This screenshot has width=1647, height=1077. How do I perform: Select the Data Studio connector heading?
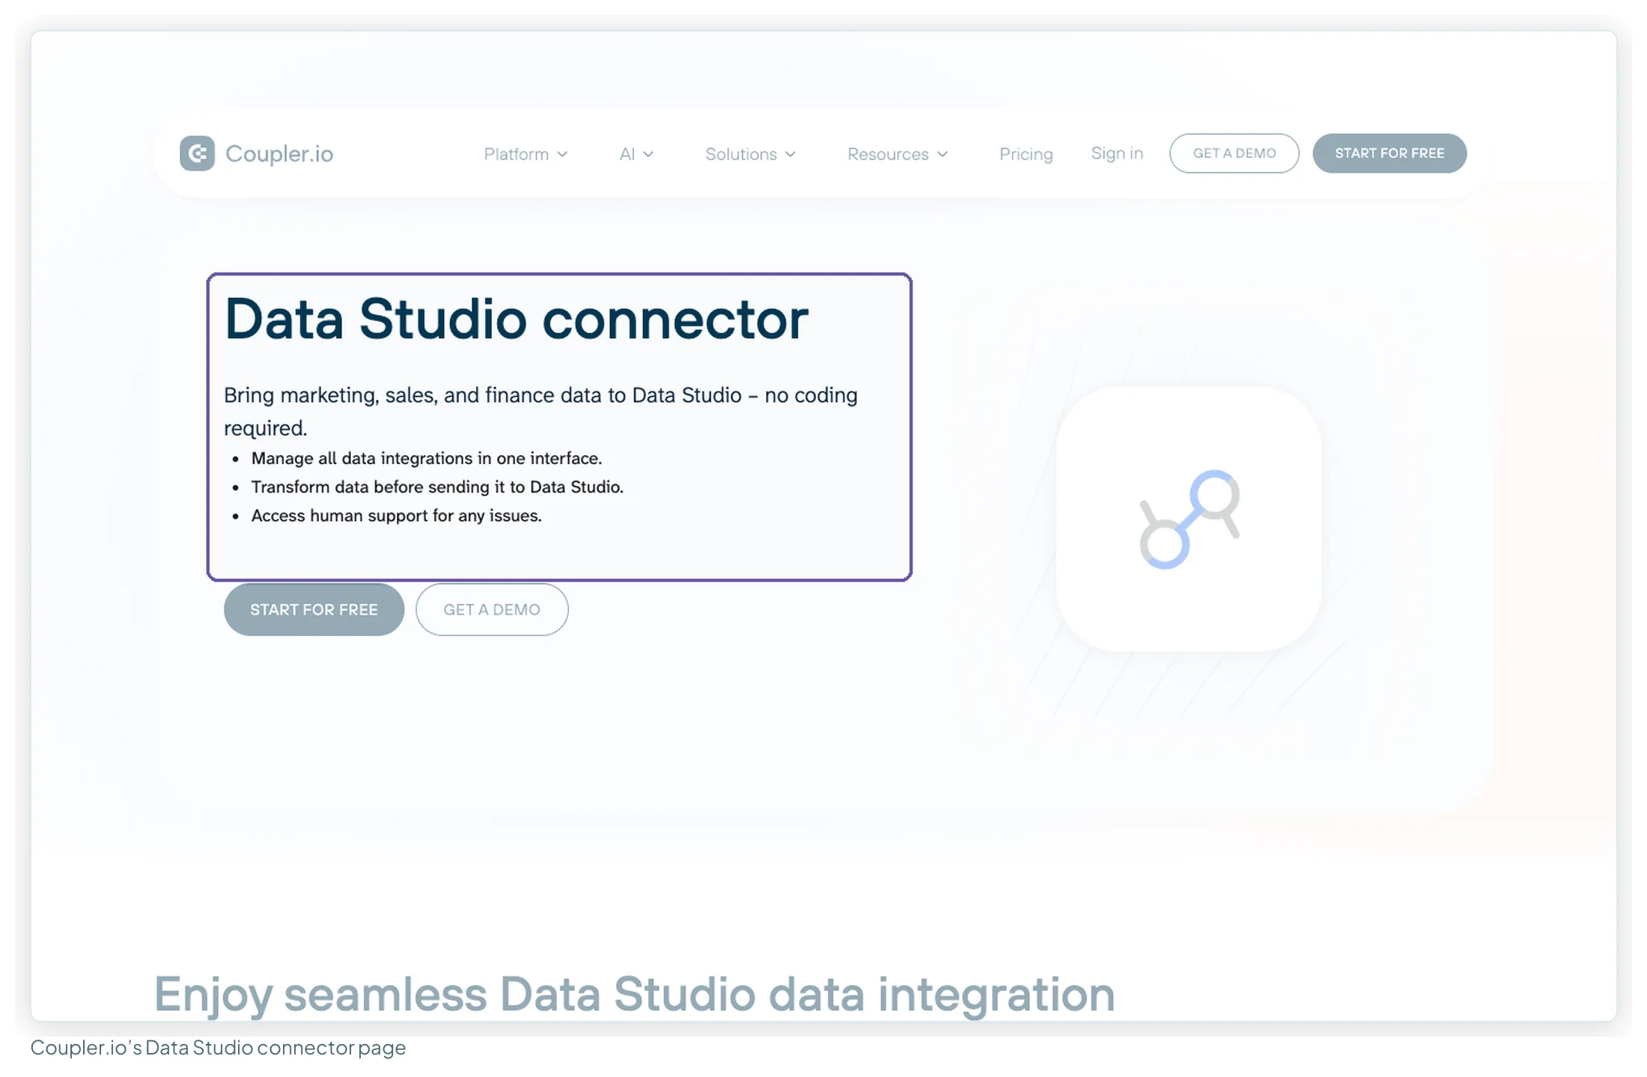coord(516,319)
